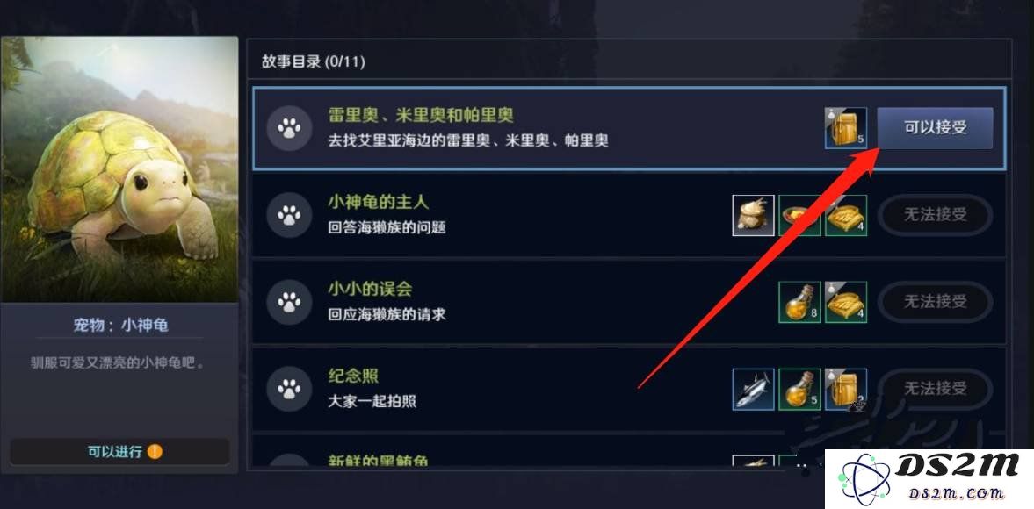Click the fish reward icon in 纪念照 row
Screen dimensions: 1034x509
(753, 389)
